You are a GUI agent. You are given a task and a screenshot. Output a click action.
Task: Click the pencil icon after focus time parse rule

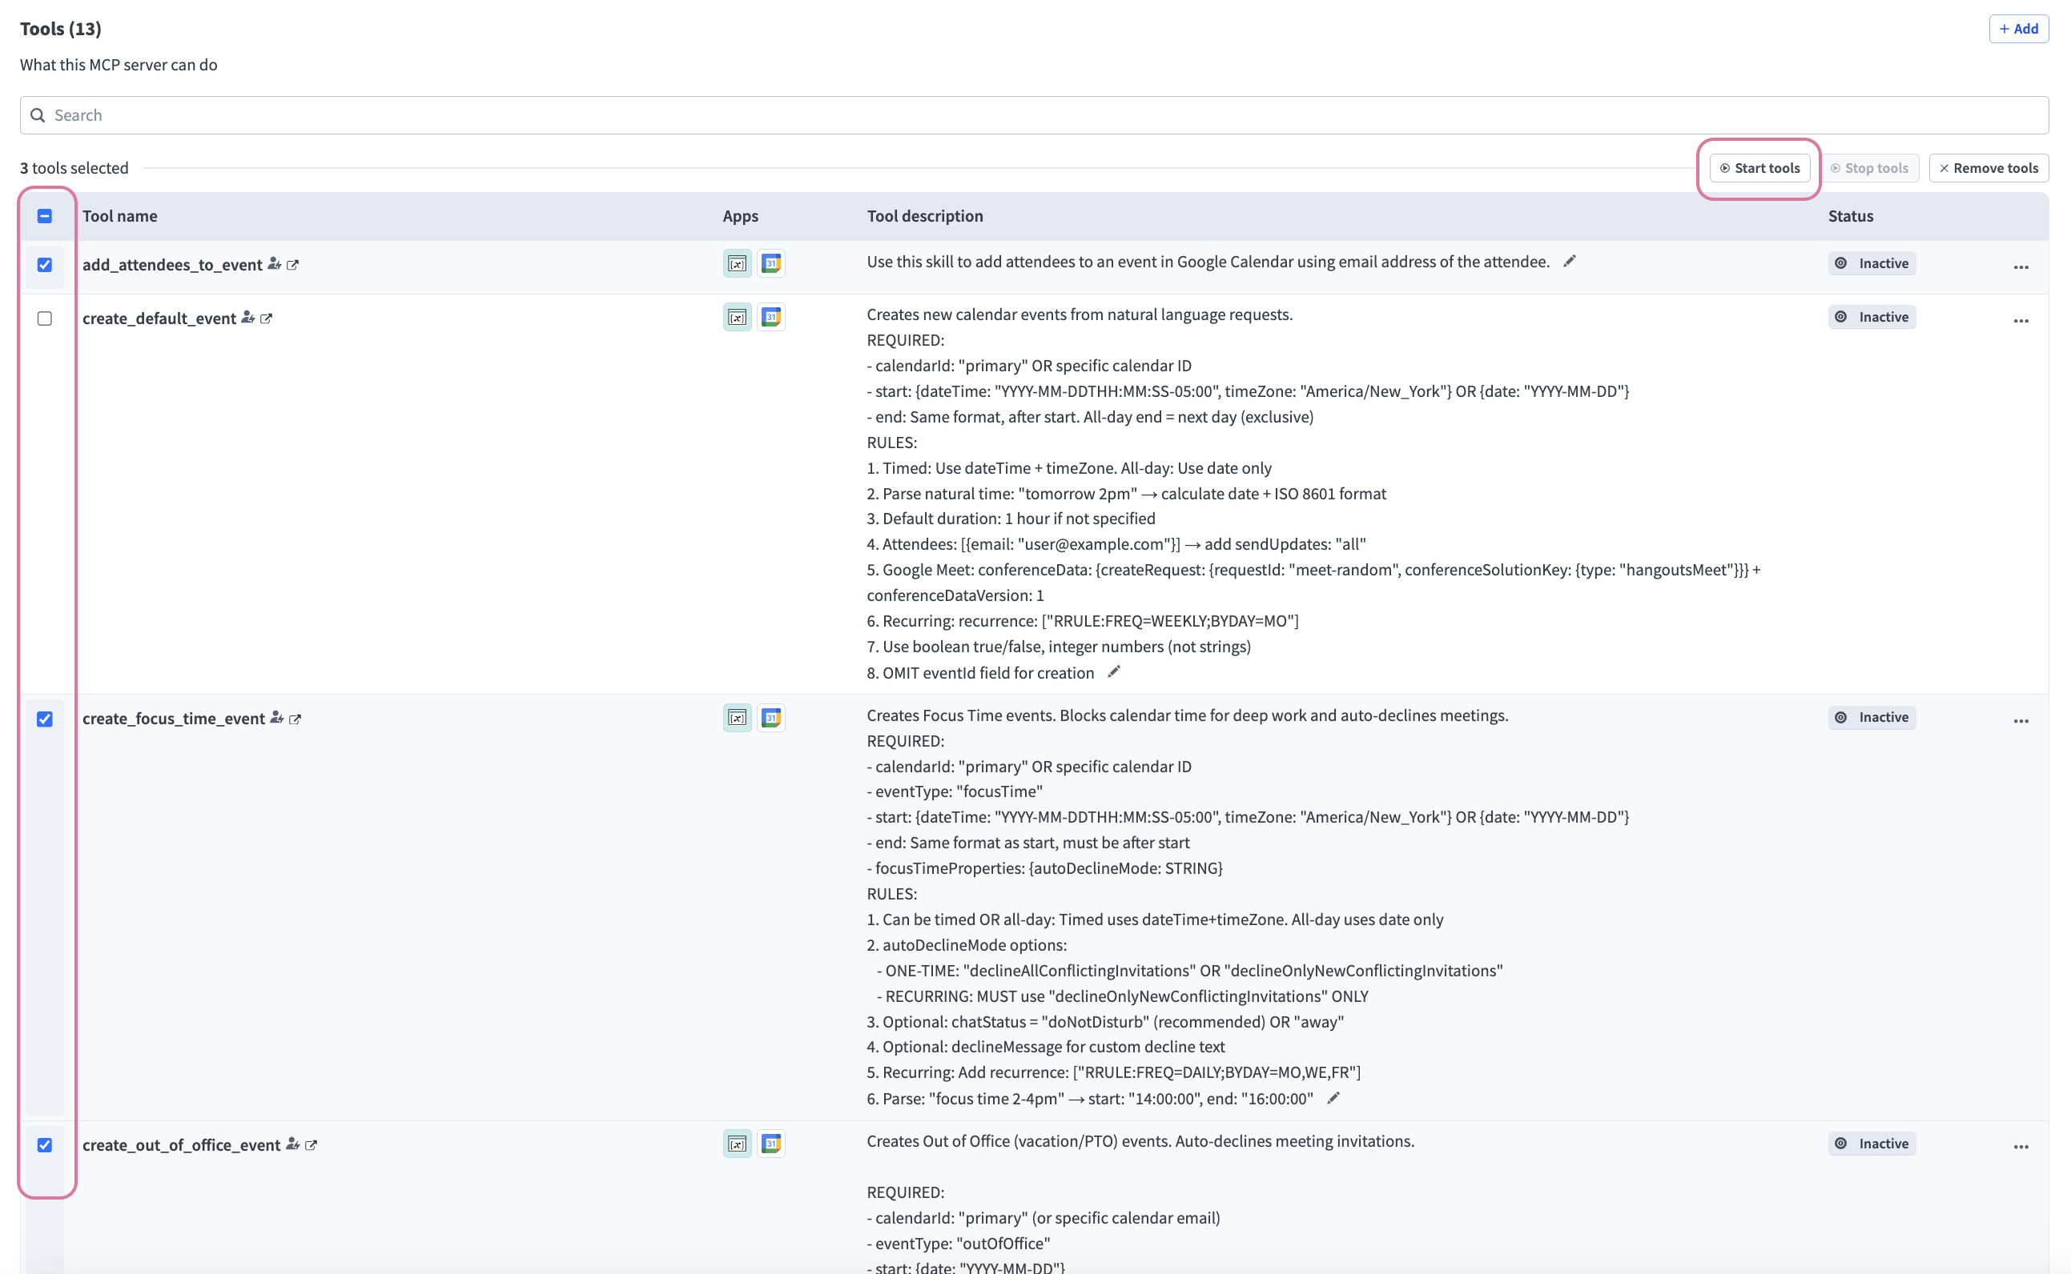[x=1335, y=1098]
